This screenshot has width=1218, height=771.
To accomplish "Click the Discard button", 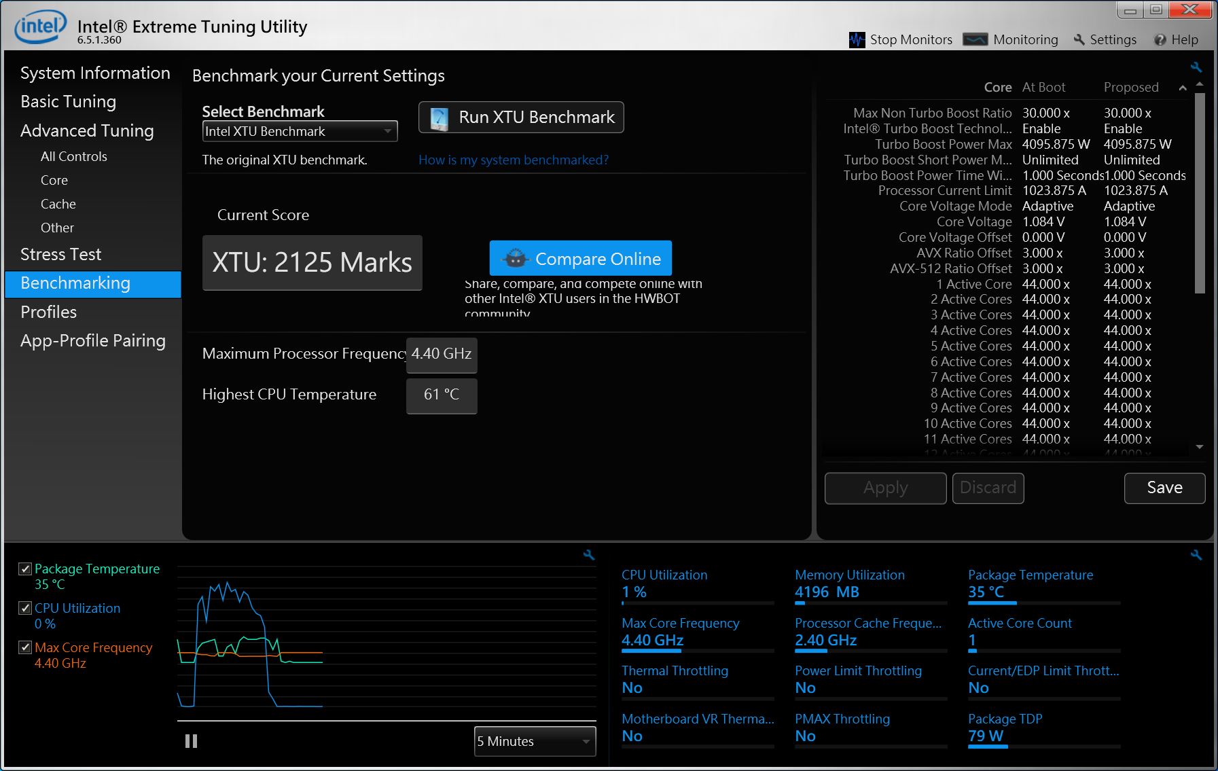I will click(988, 488).
